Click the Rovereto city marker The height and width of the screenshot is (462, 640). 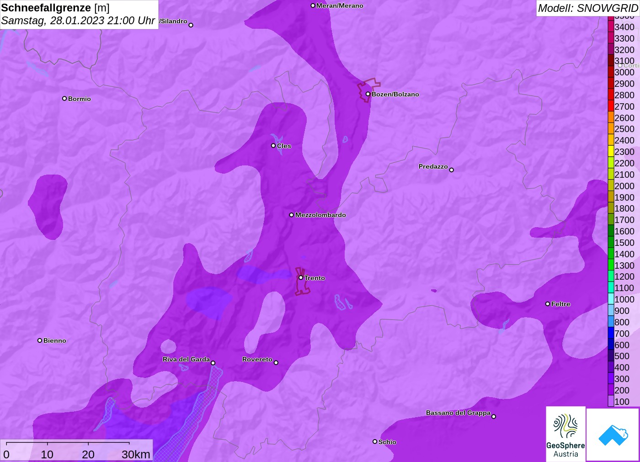point(276,363)
